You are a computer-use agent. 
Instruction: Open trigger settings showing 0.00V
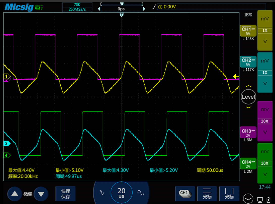tap(212, 7)
